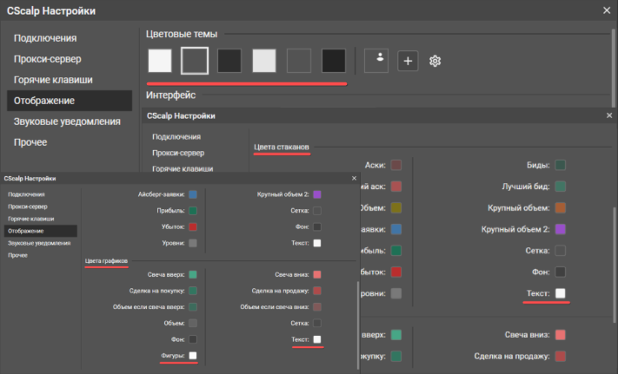Open Подключения in the small front window sidebar
This screenshot has height=374, width=618.
[x=26, y=194]
